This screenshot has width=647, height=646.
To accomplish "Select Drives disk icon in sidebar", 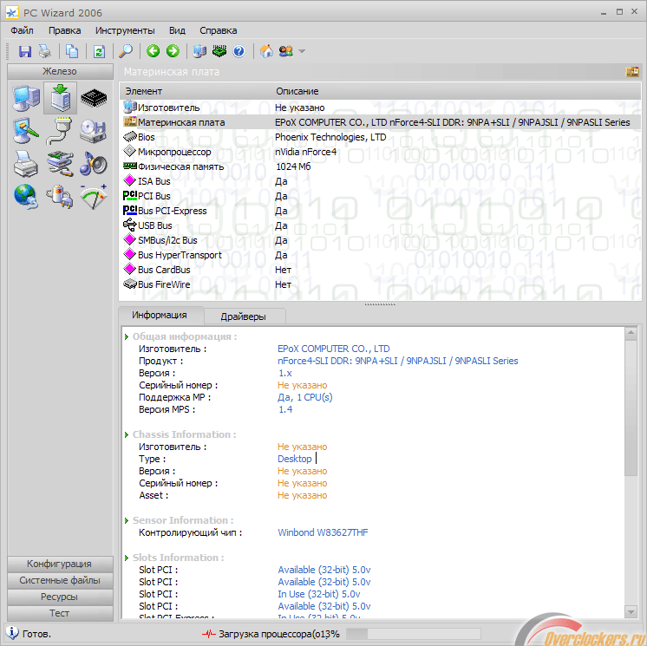I will pos(94,131).
